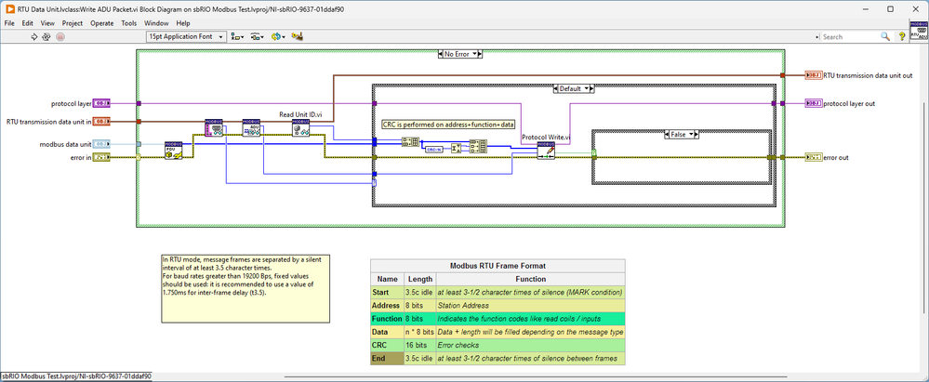Image resolution: width=929 pixels, height=382 pixels.
Task: Select the error out terminal
Action: coord(813,157)
